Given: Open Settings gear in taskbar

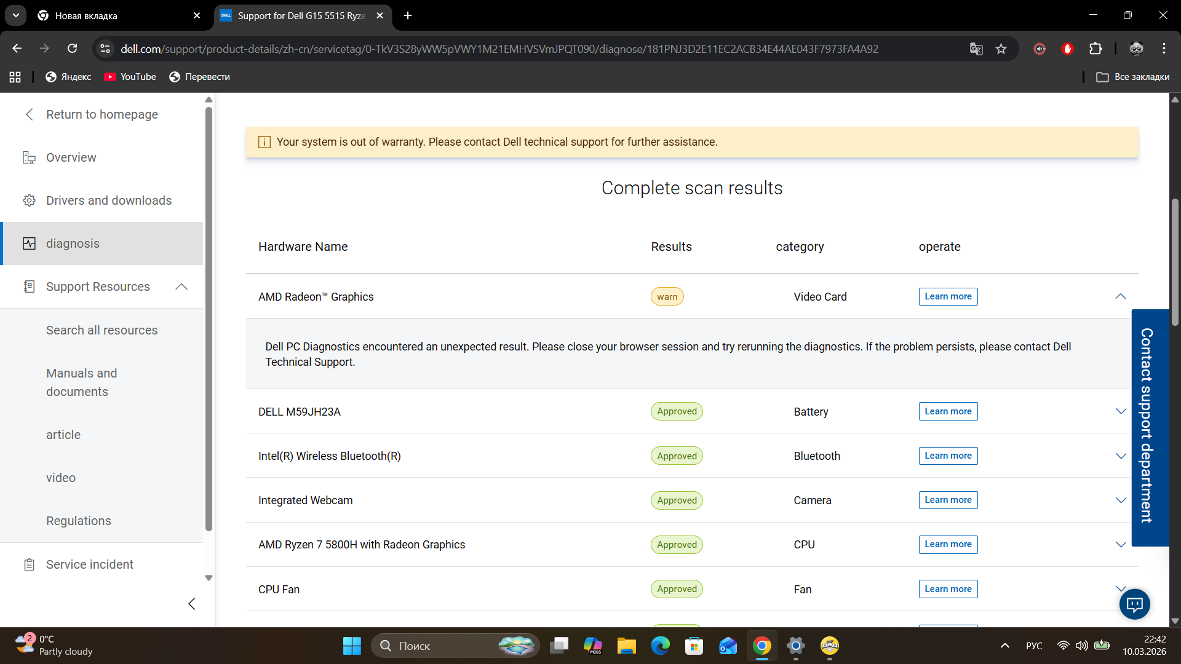Looking at the screenshot, I should [795, 646].
